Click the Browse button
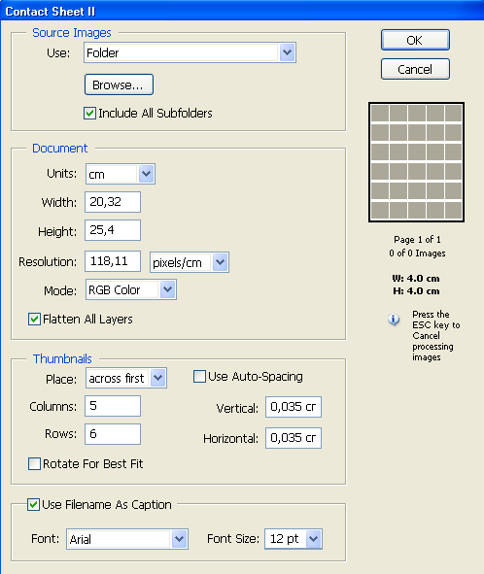The width and height of the screenshot is (484, 574). tap(119, 84)
